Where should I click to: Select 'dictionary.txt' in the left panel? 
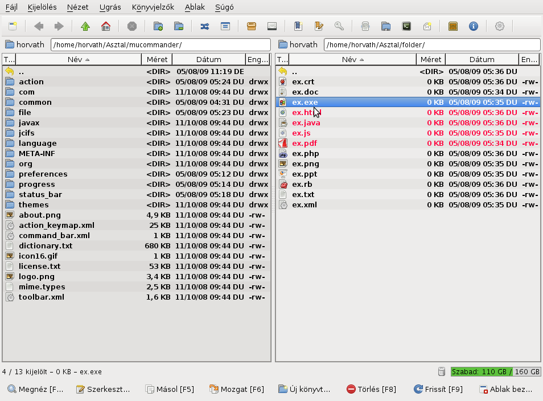pos(137,245)
